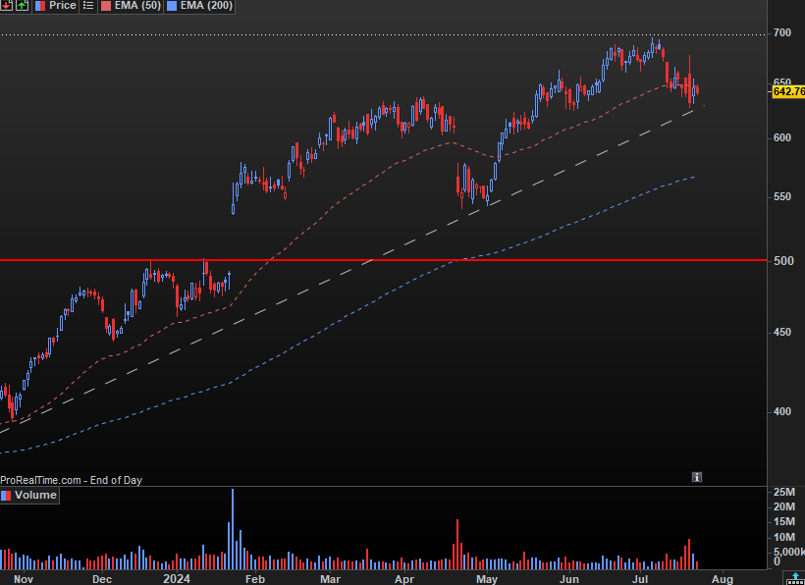Open the info icon on the price chart

[697, 477]
